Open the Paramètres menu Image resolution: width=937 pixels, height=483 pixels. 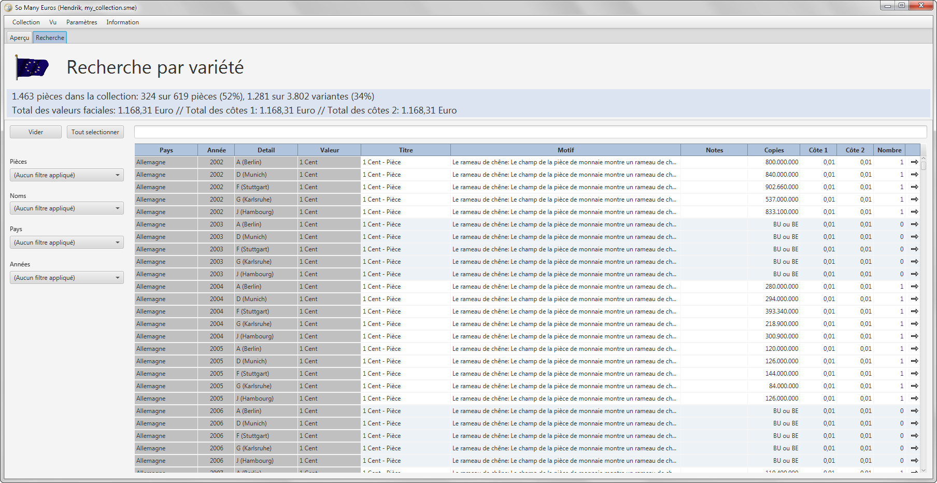coord(81,22)
